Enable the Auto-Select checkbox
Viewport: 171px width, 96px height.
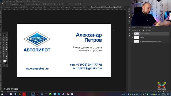(x=10, y=4)
